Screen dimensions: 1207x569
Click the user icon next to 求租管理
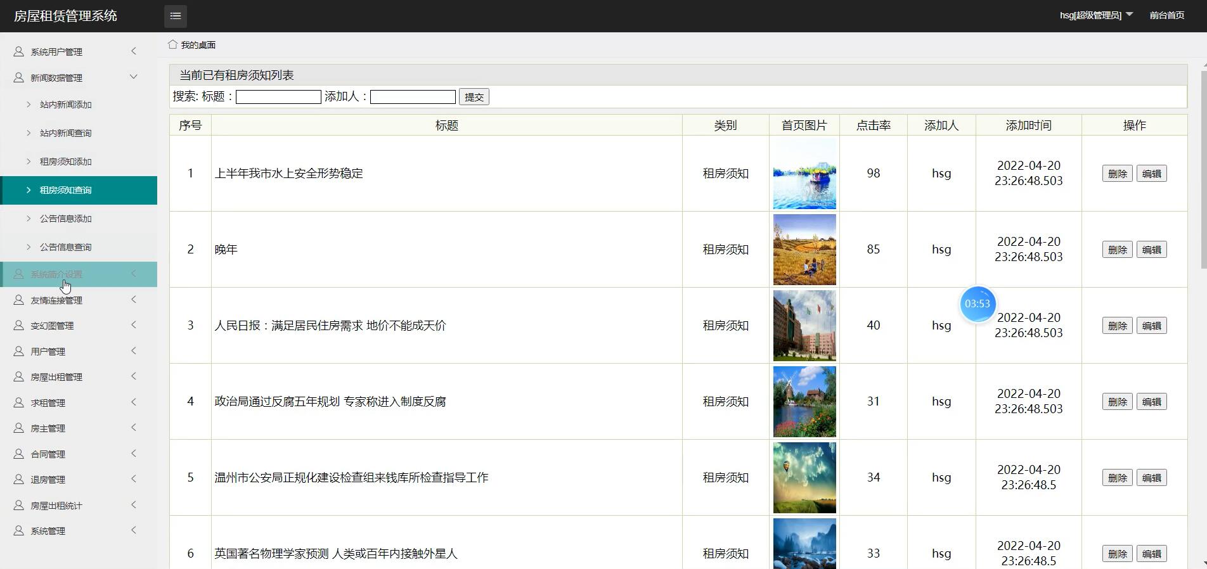(19, 402)
